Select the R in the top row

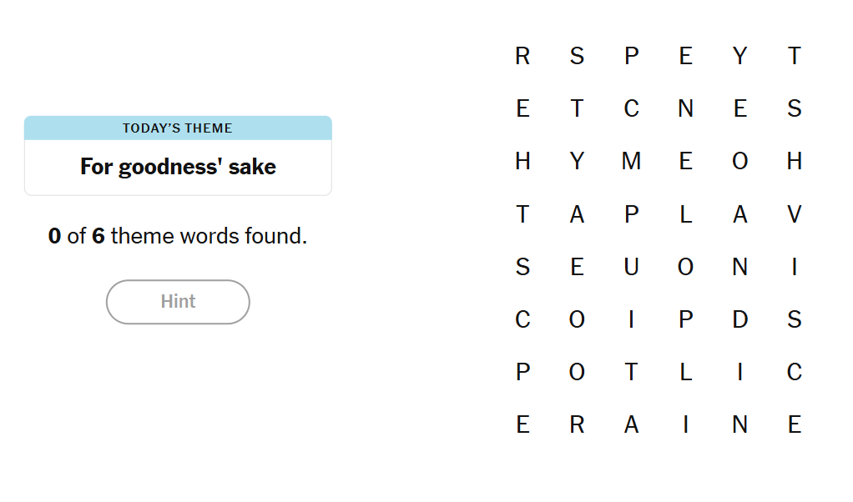522,56
